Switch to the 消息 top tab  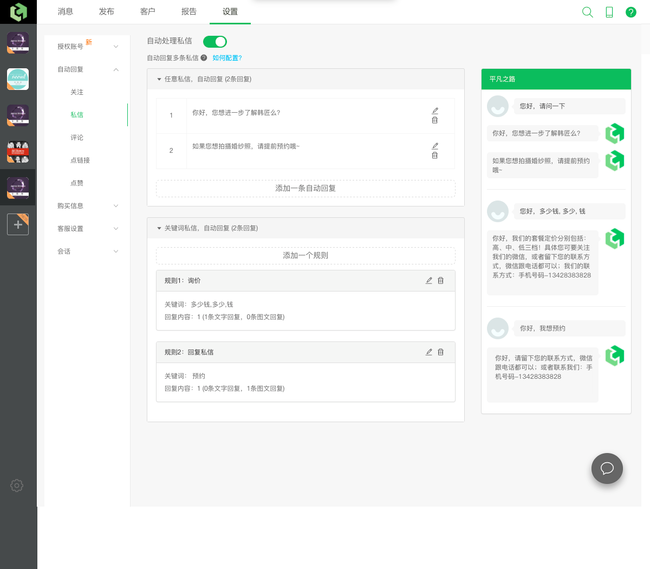[x=66, y=12]
